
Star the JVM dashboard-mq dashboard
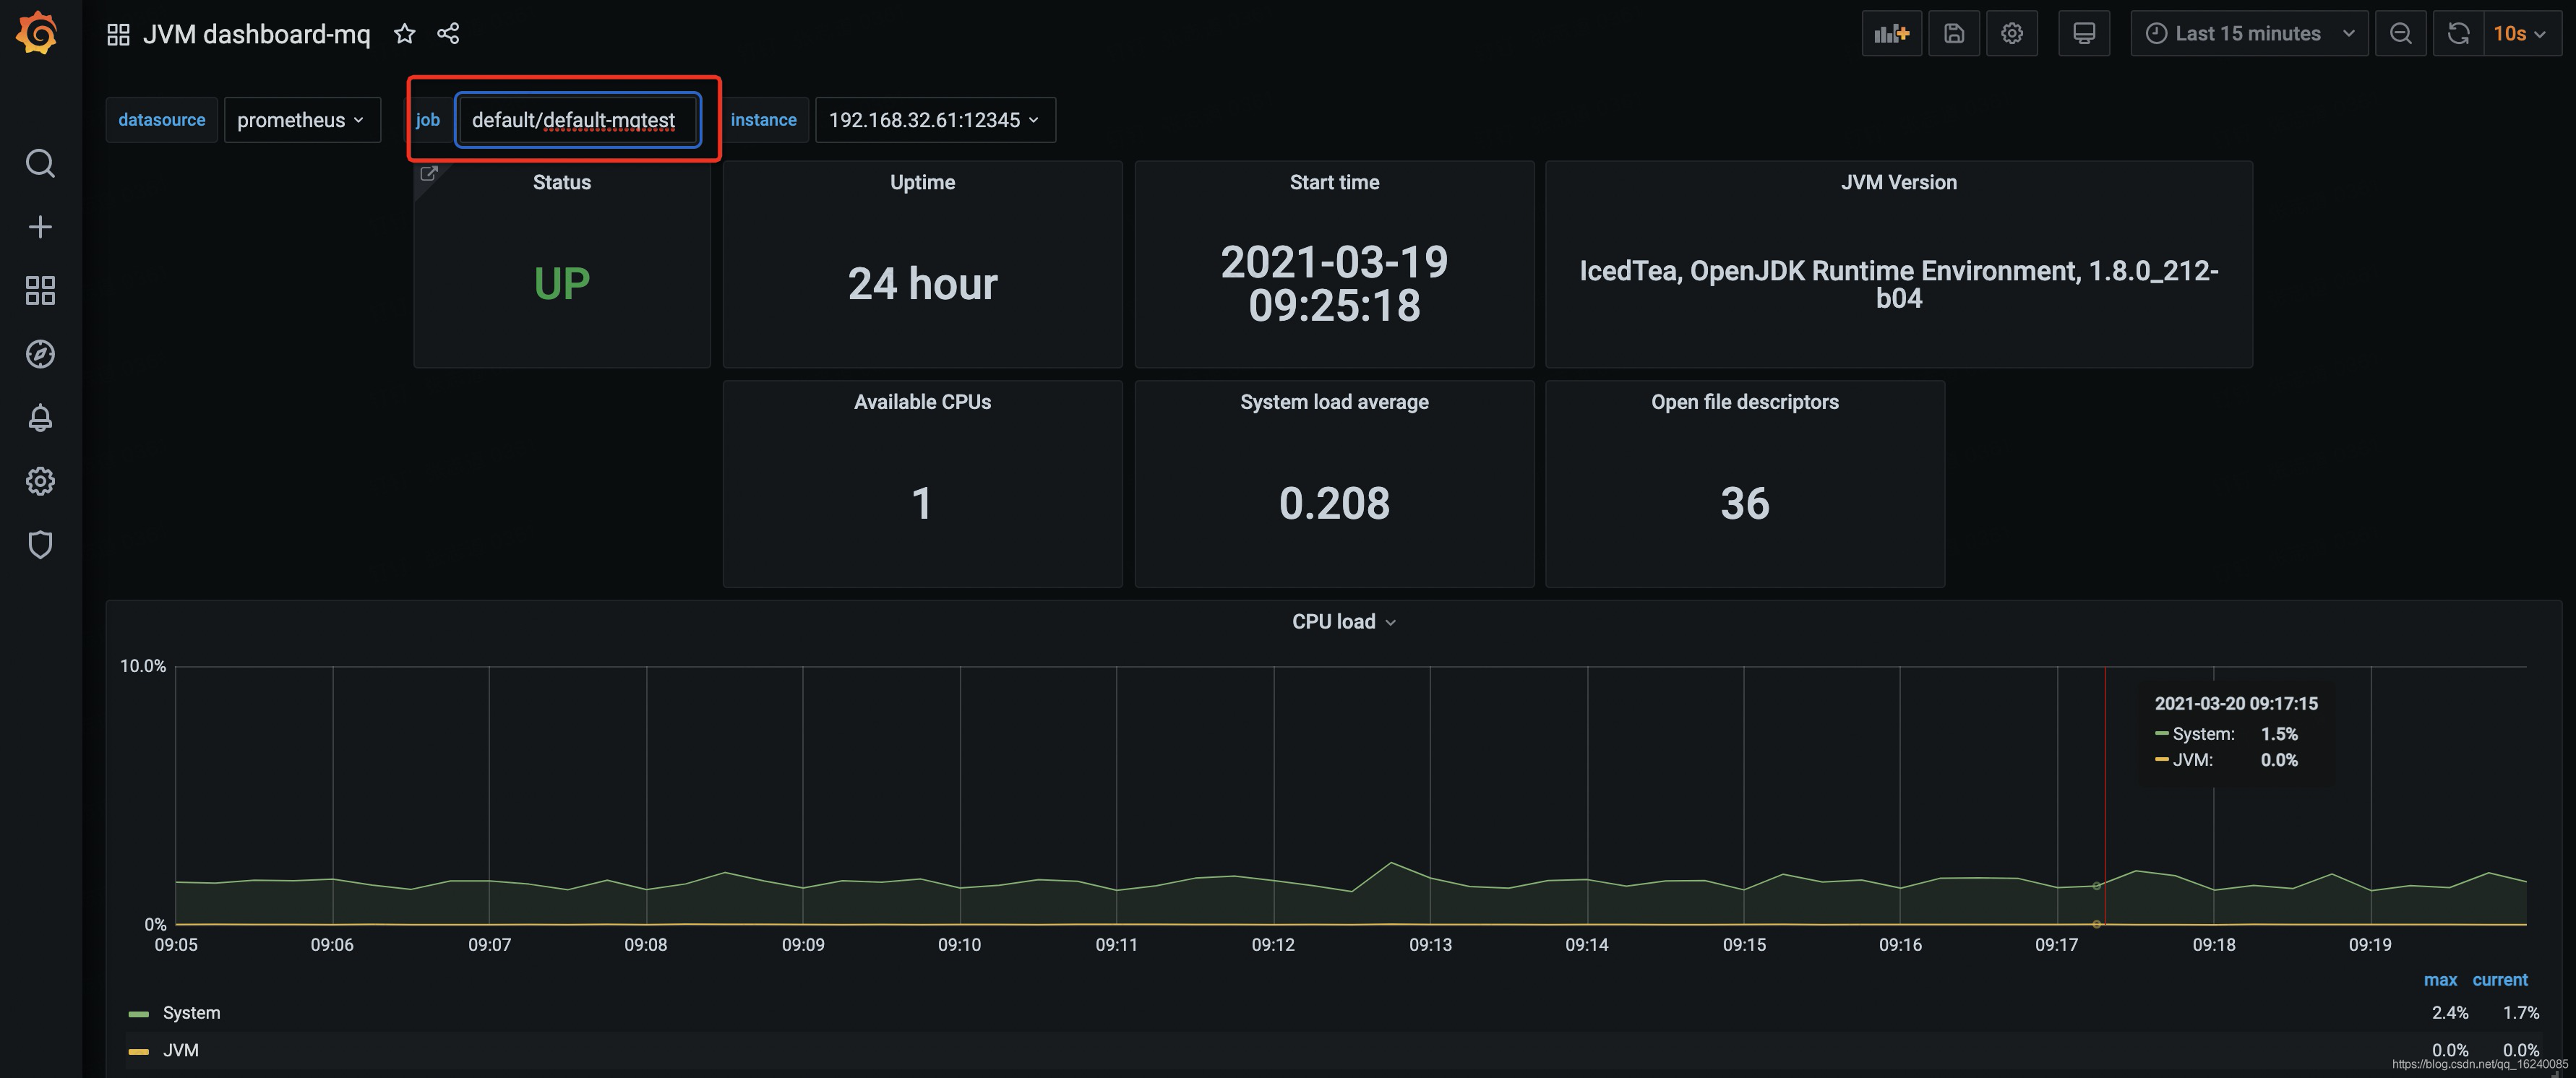click(404, 34)
